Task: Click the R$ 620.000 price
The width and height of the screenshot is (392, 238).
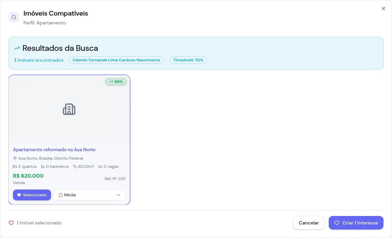Action: click(x=28, y=176)
